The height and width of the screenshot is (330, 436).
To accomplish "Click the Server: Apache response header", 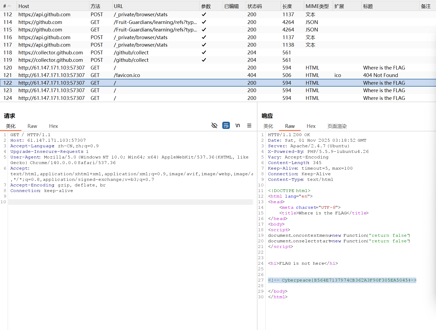I will pyautogui.click(x=309, y=146).
